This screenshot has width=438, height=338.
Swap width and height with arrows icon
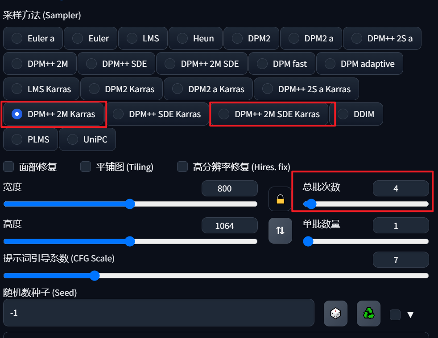tap(280, 230)
